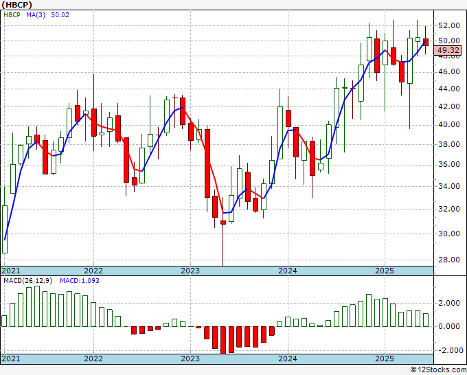Click the 38.00 price axis label

pos(449,144)
